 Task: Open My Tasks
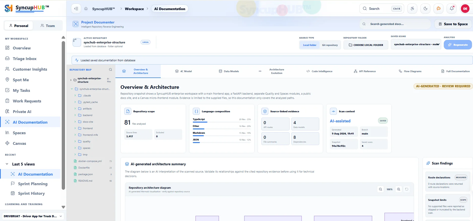pos(30,90)
